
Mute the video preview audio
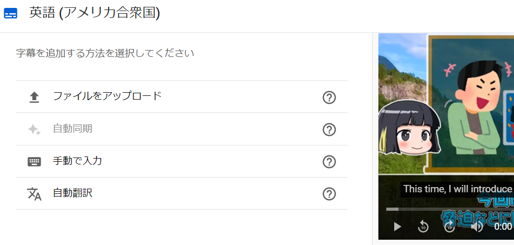point(477,227)
